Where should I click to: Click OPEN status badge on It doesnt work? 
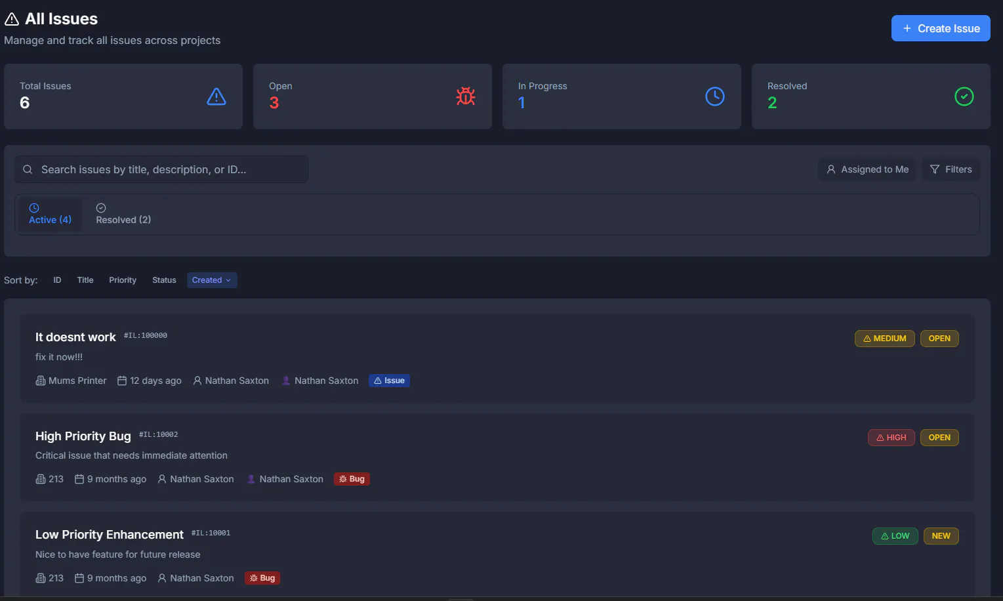tap(939, 339)
